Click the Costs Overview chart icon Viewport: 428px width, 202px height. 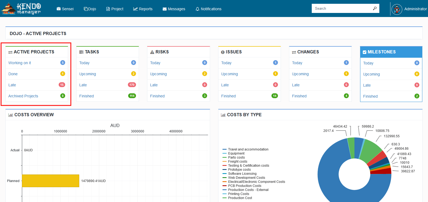(x=11, y=115)
